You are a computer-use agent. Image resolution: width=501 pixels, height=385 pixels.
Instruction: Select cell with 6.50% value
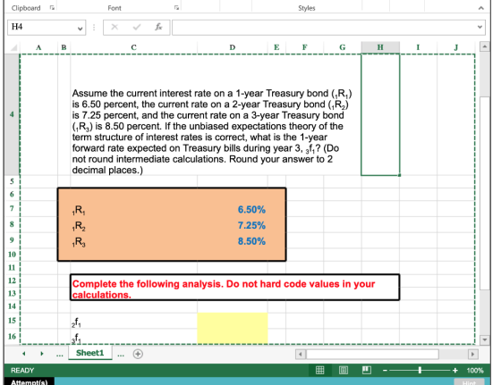pyautogui.click(x=233, y=209)
